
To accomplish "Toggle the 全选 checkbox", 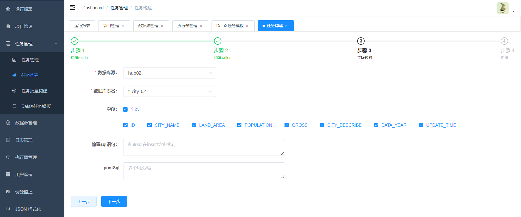I will pos(125,109).
